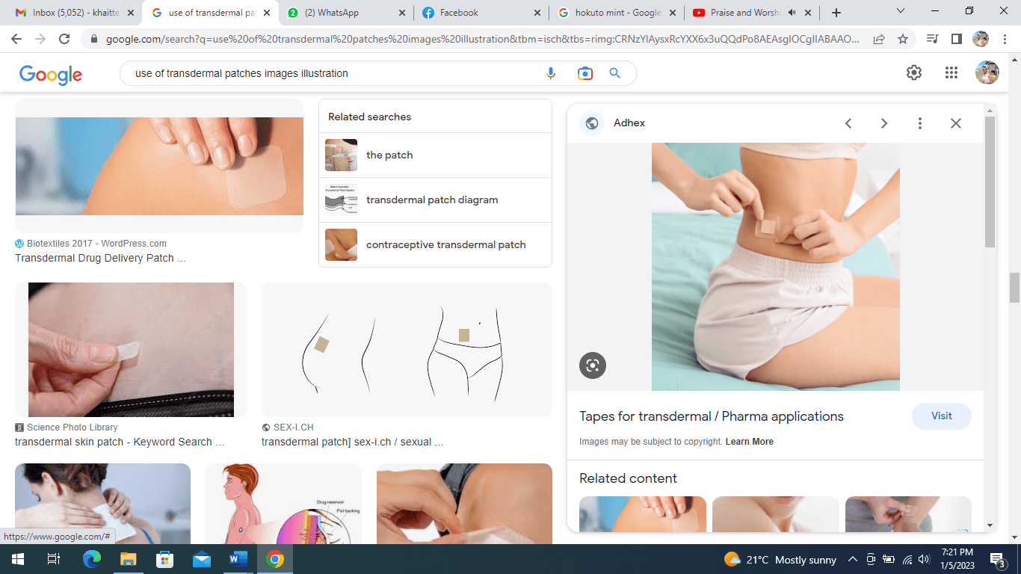The image size is (1021, 574).
Task: Bookmark this page with star icon
Action: (903, 39)
